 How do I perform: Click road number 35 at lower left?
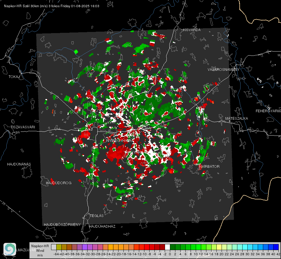[3, 204]
